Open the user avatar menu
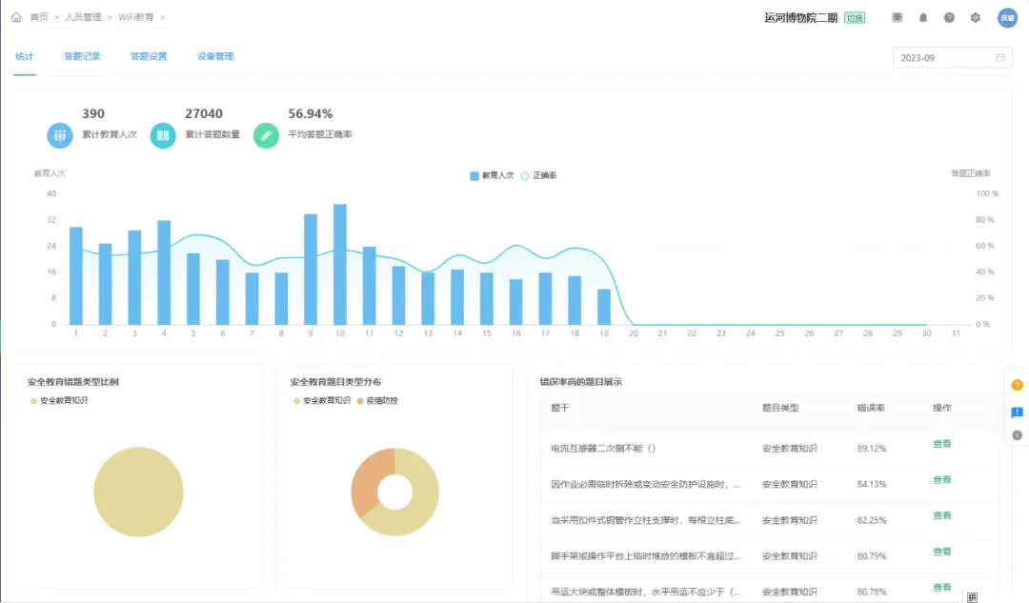 tap(1007, 18)
